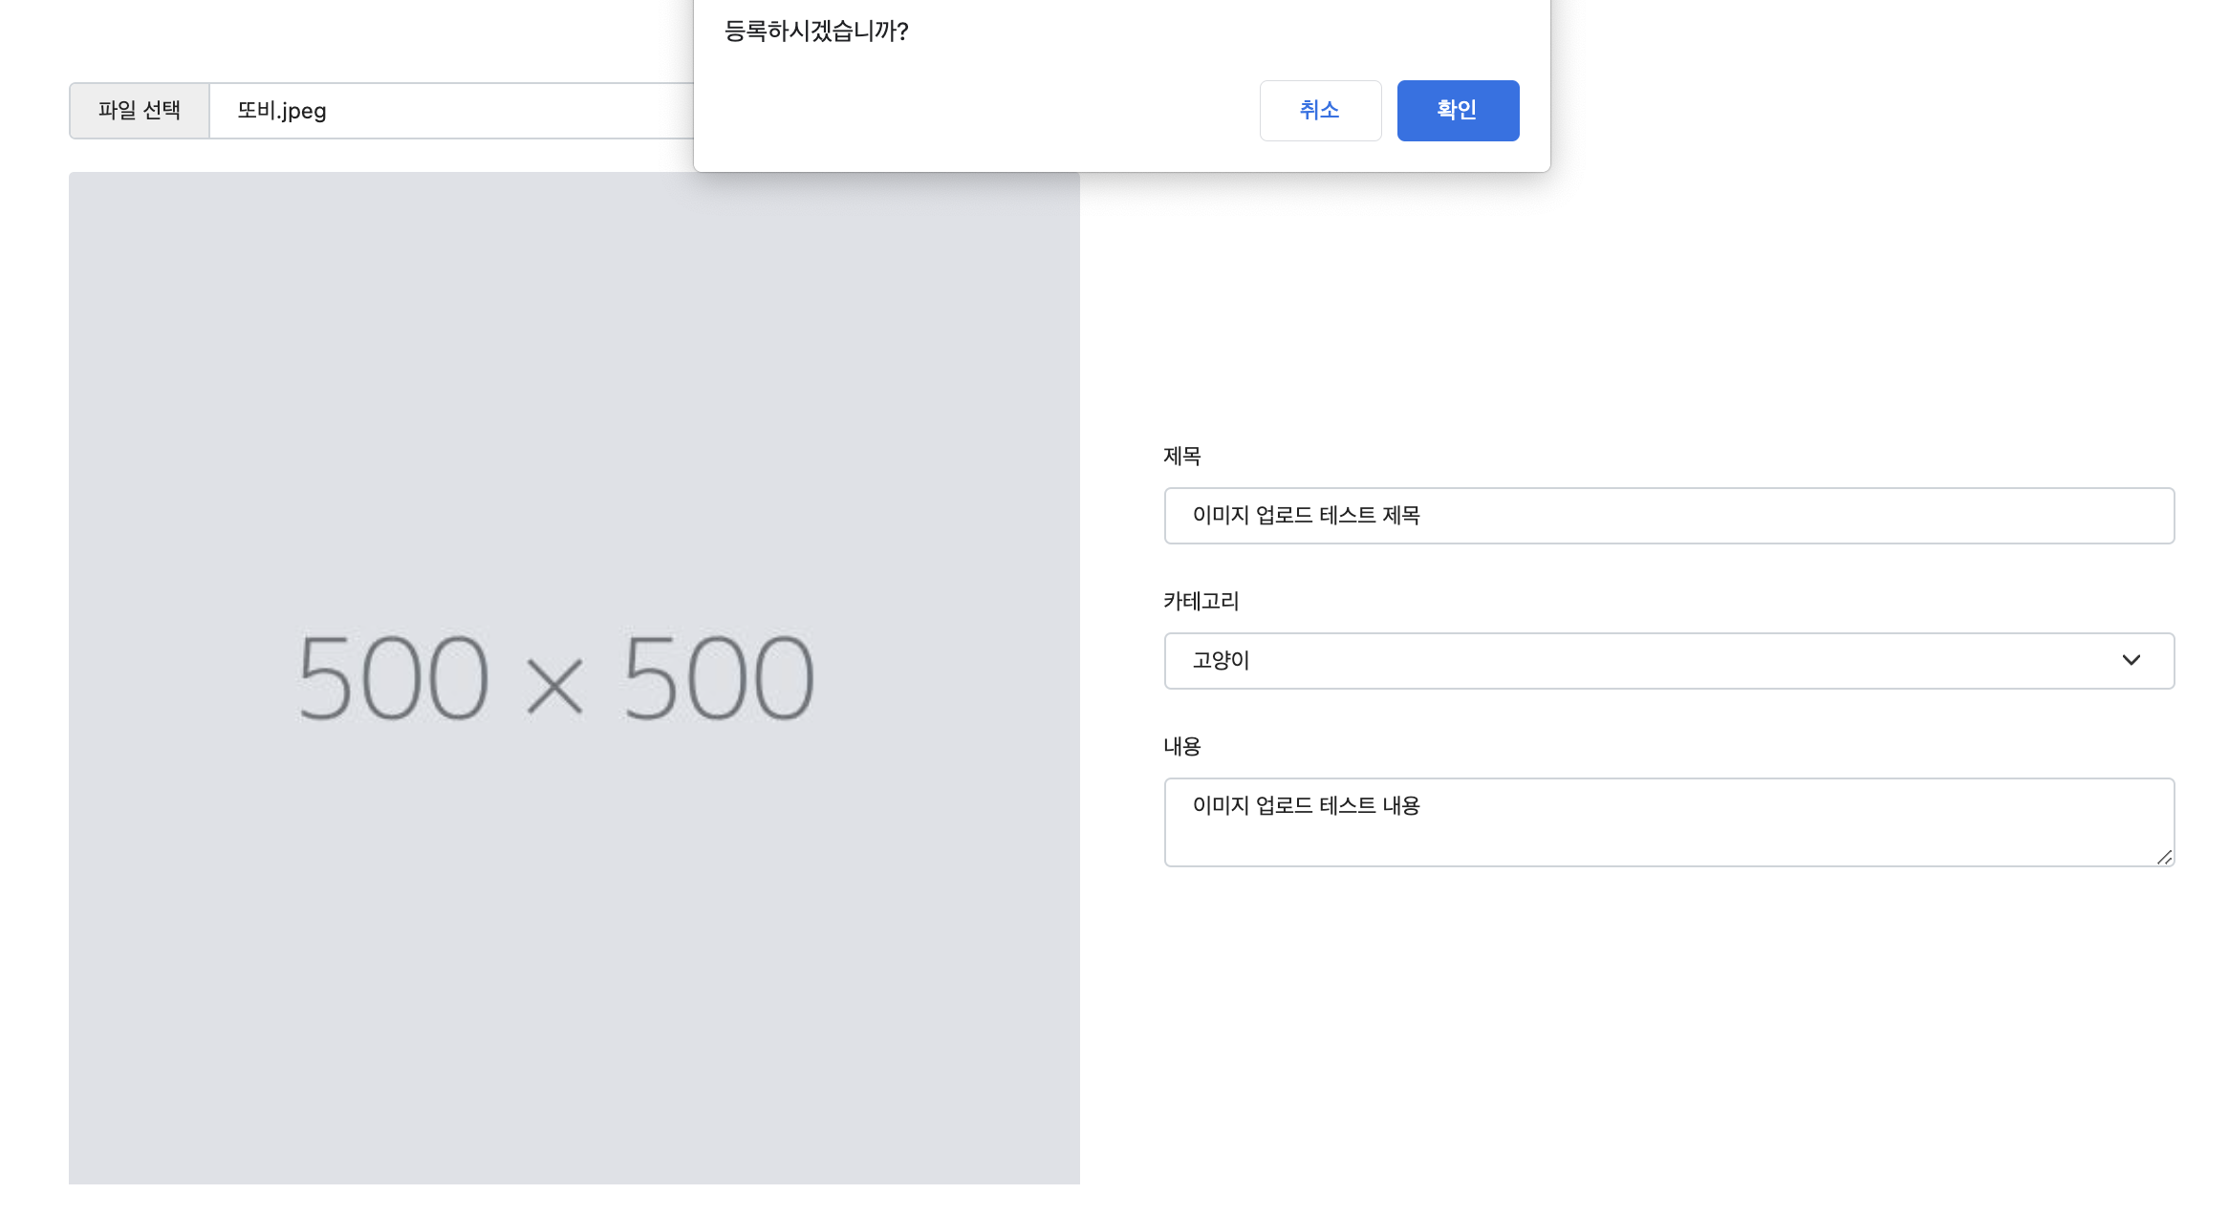Click the 제목 field label

pos(1181,456)
